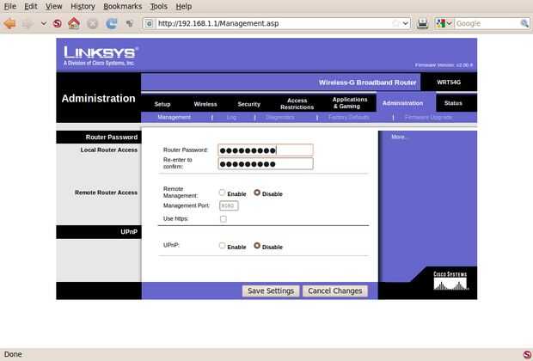Open the Applications & Gaming tab
The image size is (533, 361).
pyautogui.click(x=350, y=102)
